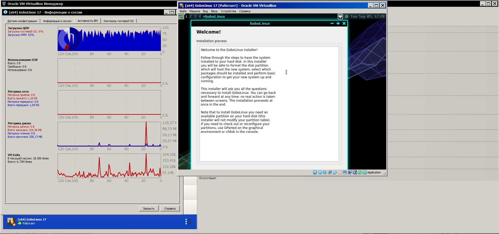Click the network adapters status icon
The height and width of the screenshot is (234, 499).
[x=330, y=172]
